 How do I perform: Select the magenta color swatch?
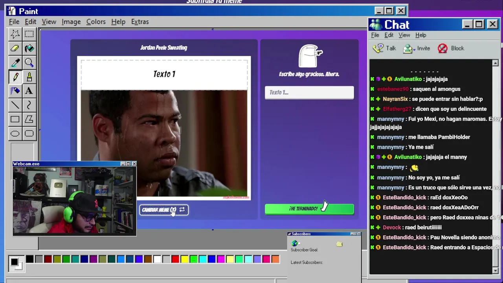[221, 259]
